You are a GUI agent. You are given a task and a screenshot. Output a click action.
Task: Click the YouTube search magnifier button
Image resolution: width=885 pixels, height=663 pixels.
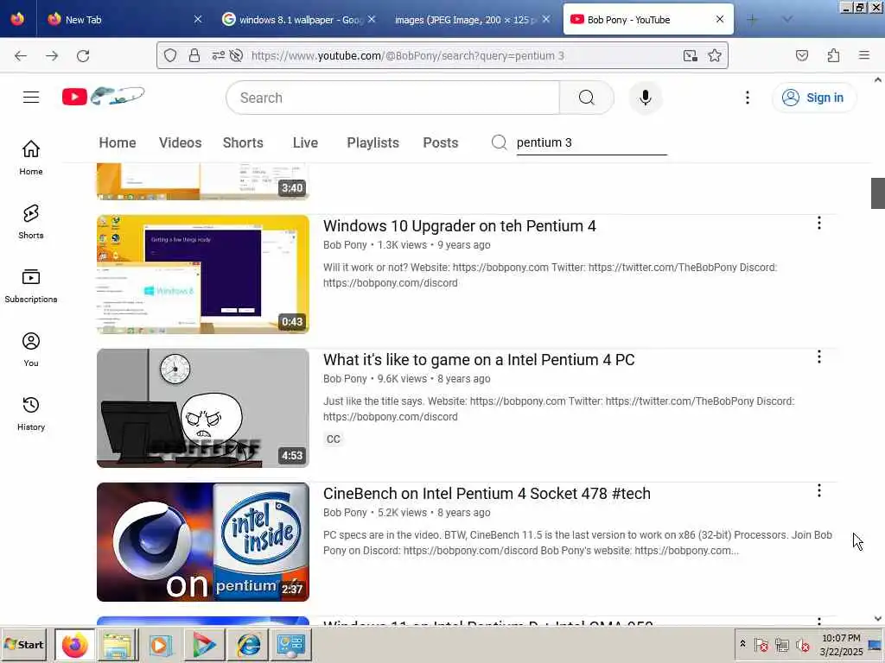587,98
